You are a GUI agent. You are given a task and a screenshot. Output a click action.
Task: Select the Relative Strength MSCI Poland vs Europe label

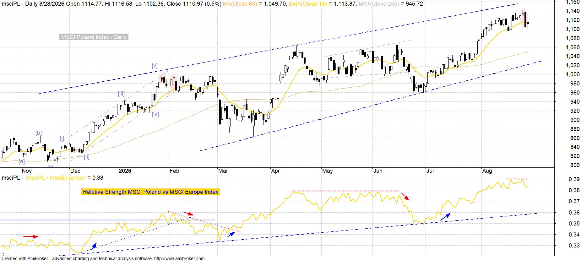[x=150, y=192]
